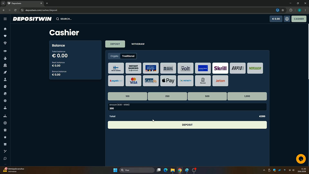The width and height of the screenshot is (309, 174).
Task: Click the taskbar Hae search box
Action: 137,170
